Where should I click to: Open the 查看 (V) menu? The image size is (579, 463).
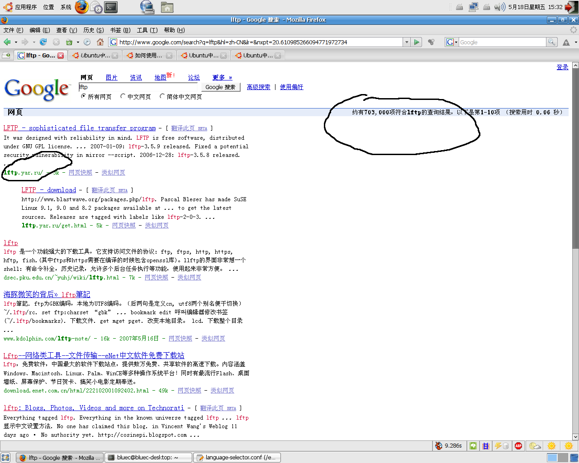pyautogui.click(x=66, y=30)
